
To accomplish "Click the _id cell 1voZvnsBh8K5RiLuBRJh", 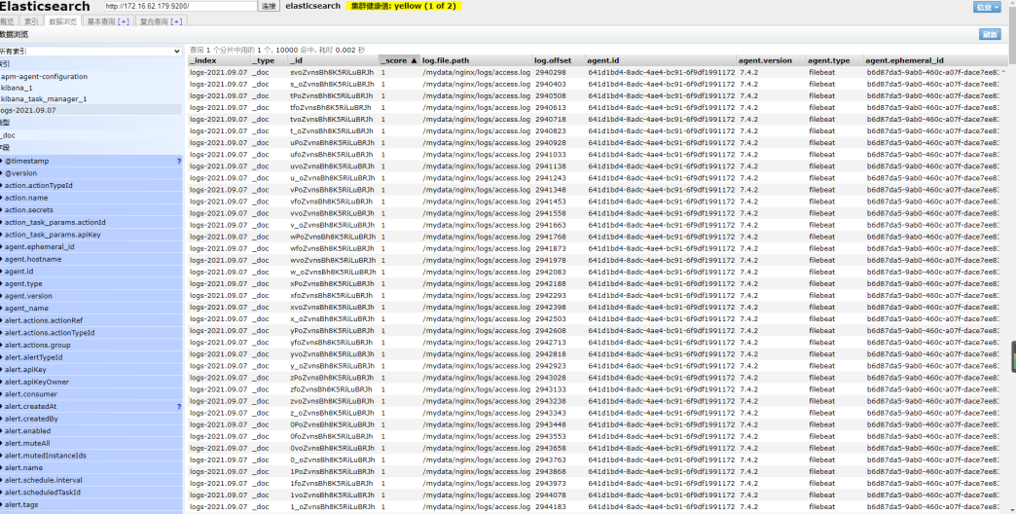I will (332, 496).
